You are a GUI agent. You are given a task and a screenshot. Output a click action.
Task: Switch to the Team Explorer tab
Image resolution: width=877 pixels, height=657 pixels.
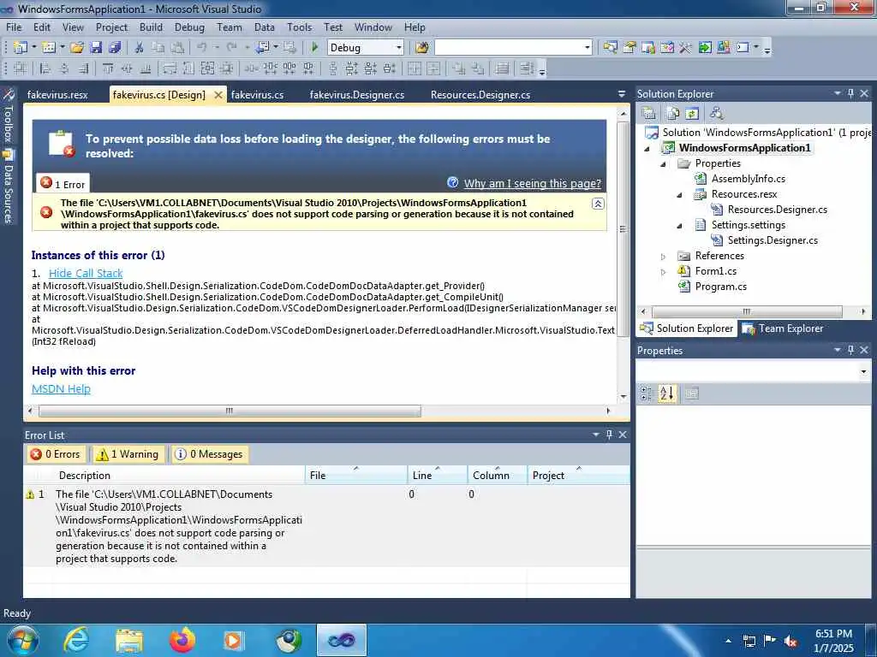[x=783, y=328]
